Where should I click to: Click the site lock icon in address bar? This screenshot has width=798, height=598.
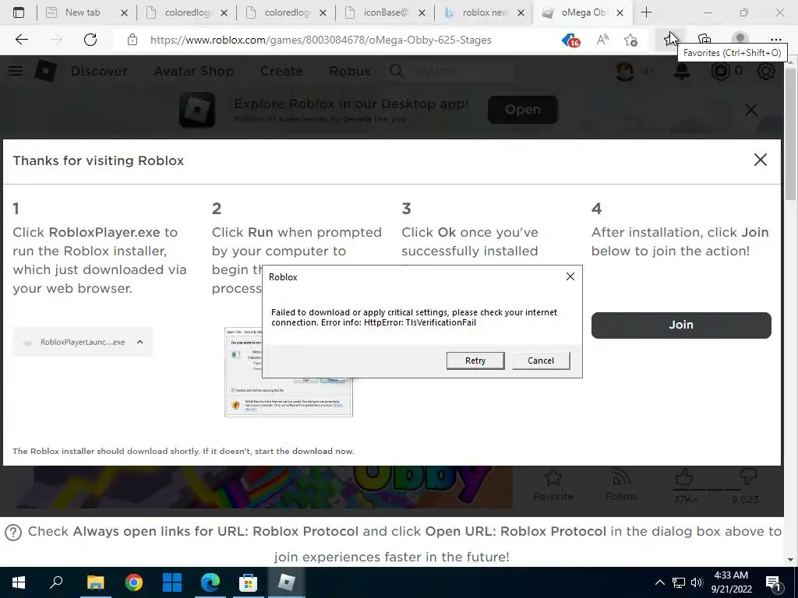[x=132, y=40]
